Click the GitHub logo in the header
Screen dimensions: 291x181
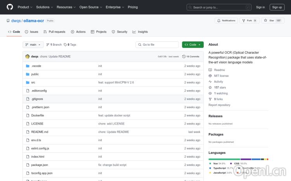pos(10,7)
